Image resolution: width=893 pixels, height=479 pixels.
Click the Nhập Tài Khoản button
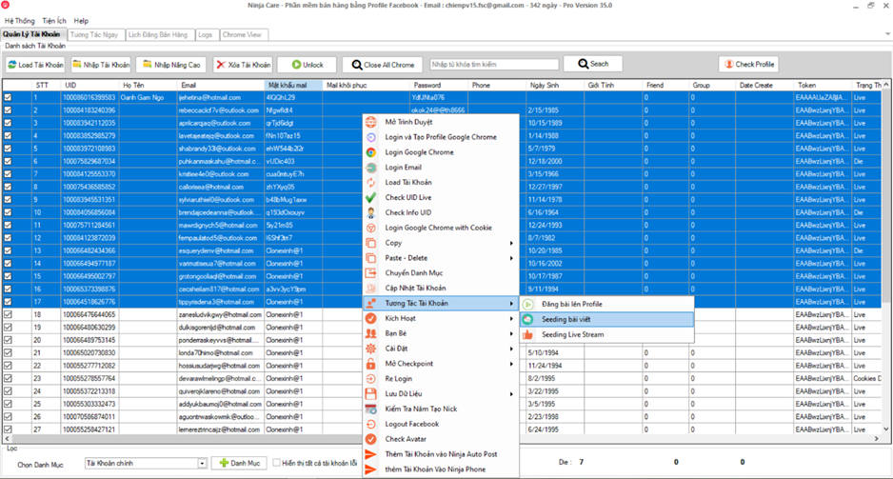coord(101,65)
